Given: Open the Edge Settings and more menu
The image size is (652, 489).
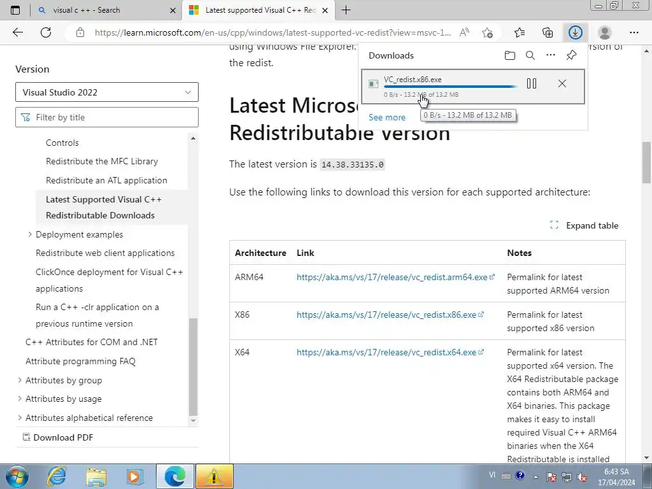Looking at the screenshot, I should coord(634,32).
